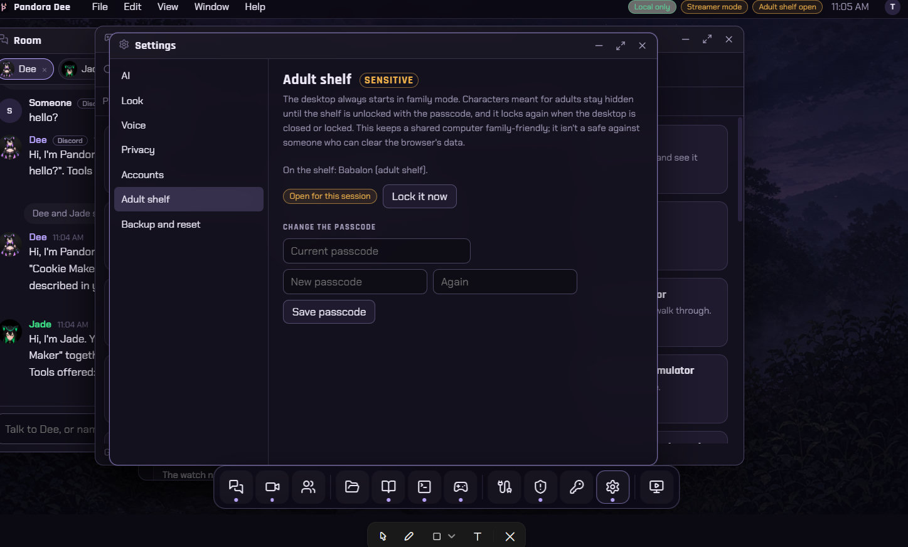Close the annotation toolbar with its X

click(510, 536)
